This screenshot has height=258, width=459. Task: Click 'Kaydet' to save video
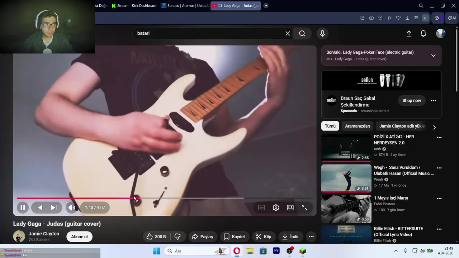[x=234, y=236]
